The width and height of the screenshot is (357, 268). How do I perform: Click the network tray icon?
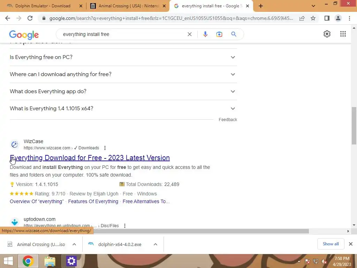tap(316, 261)
